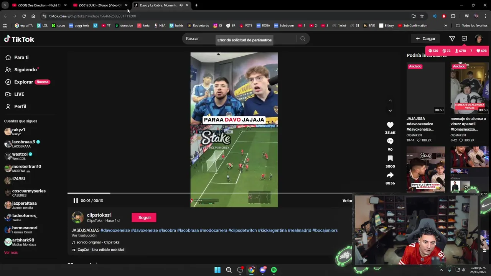
Task: Go to the previous video arrow
Action: pos(390,100)
